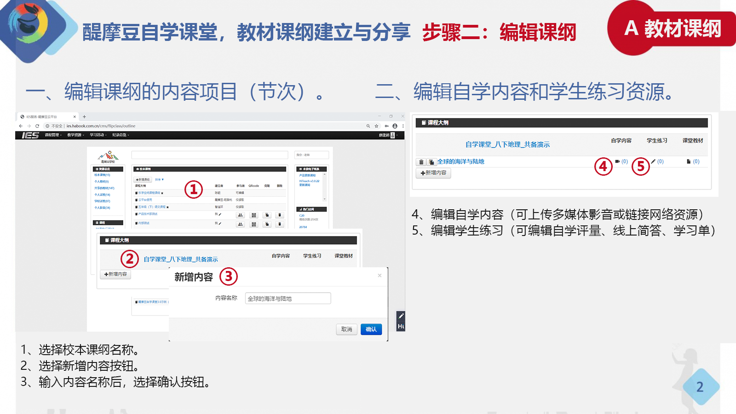Click the 新增课纲 button
736x414 pixels.
tap(143, 179)
